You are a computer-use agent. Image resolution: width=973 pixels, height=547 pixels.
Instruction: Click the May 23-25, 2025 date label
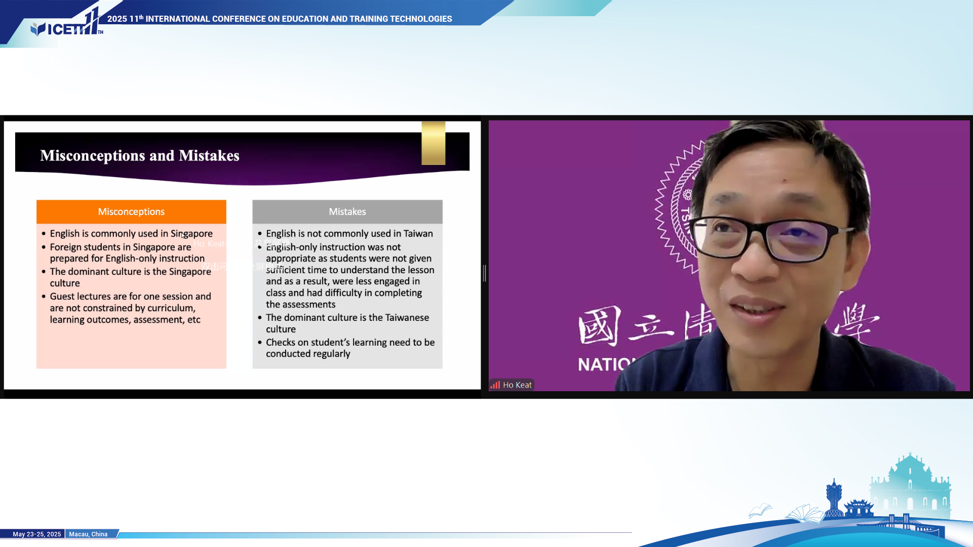[36, 534]
